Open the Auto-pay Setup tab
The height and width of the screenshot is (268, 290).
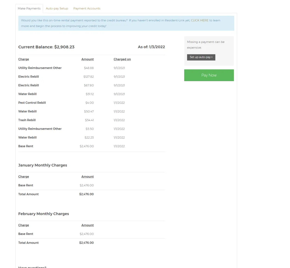coord(57,9)
